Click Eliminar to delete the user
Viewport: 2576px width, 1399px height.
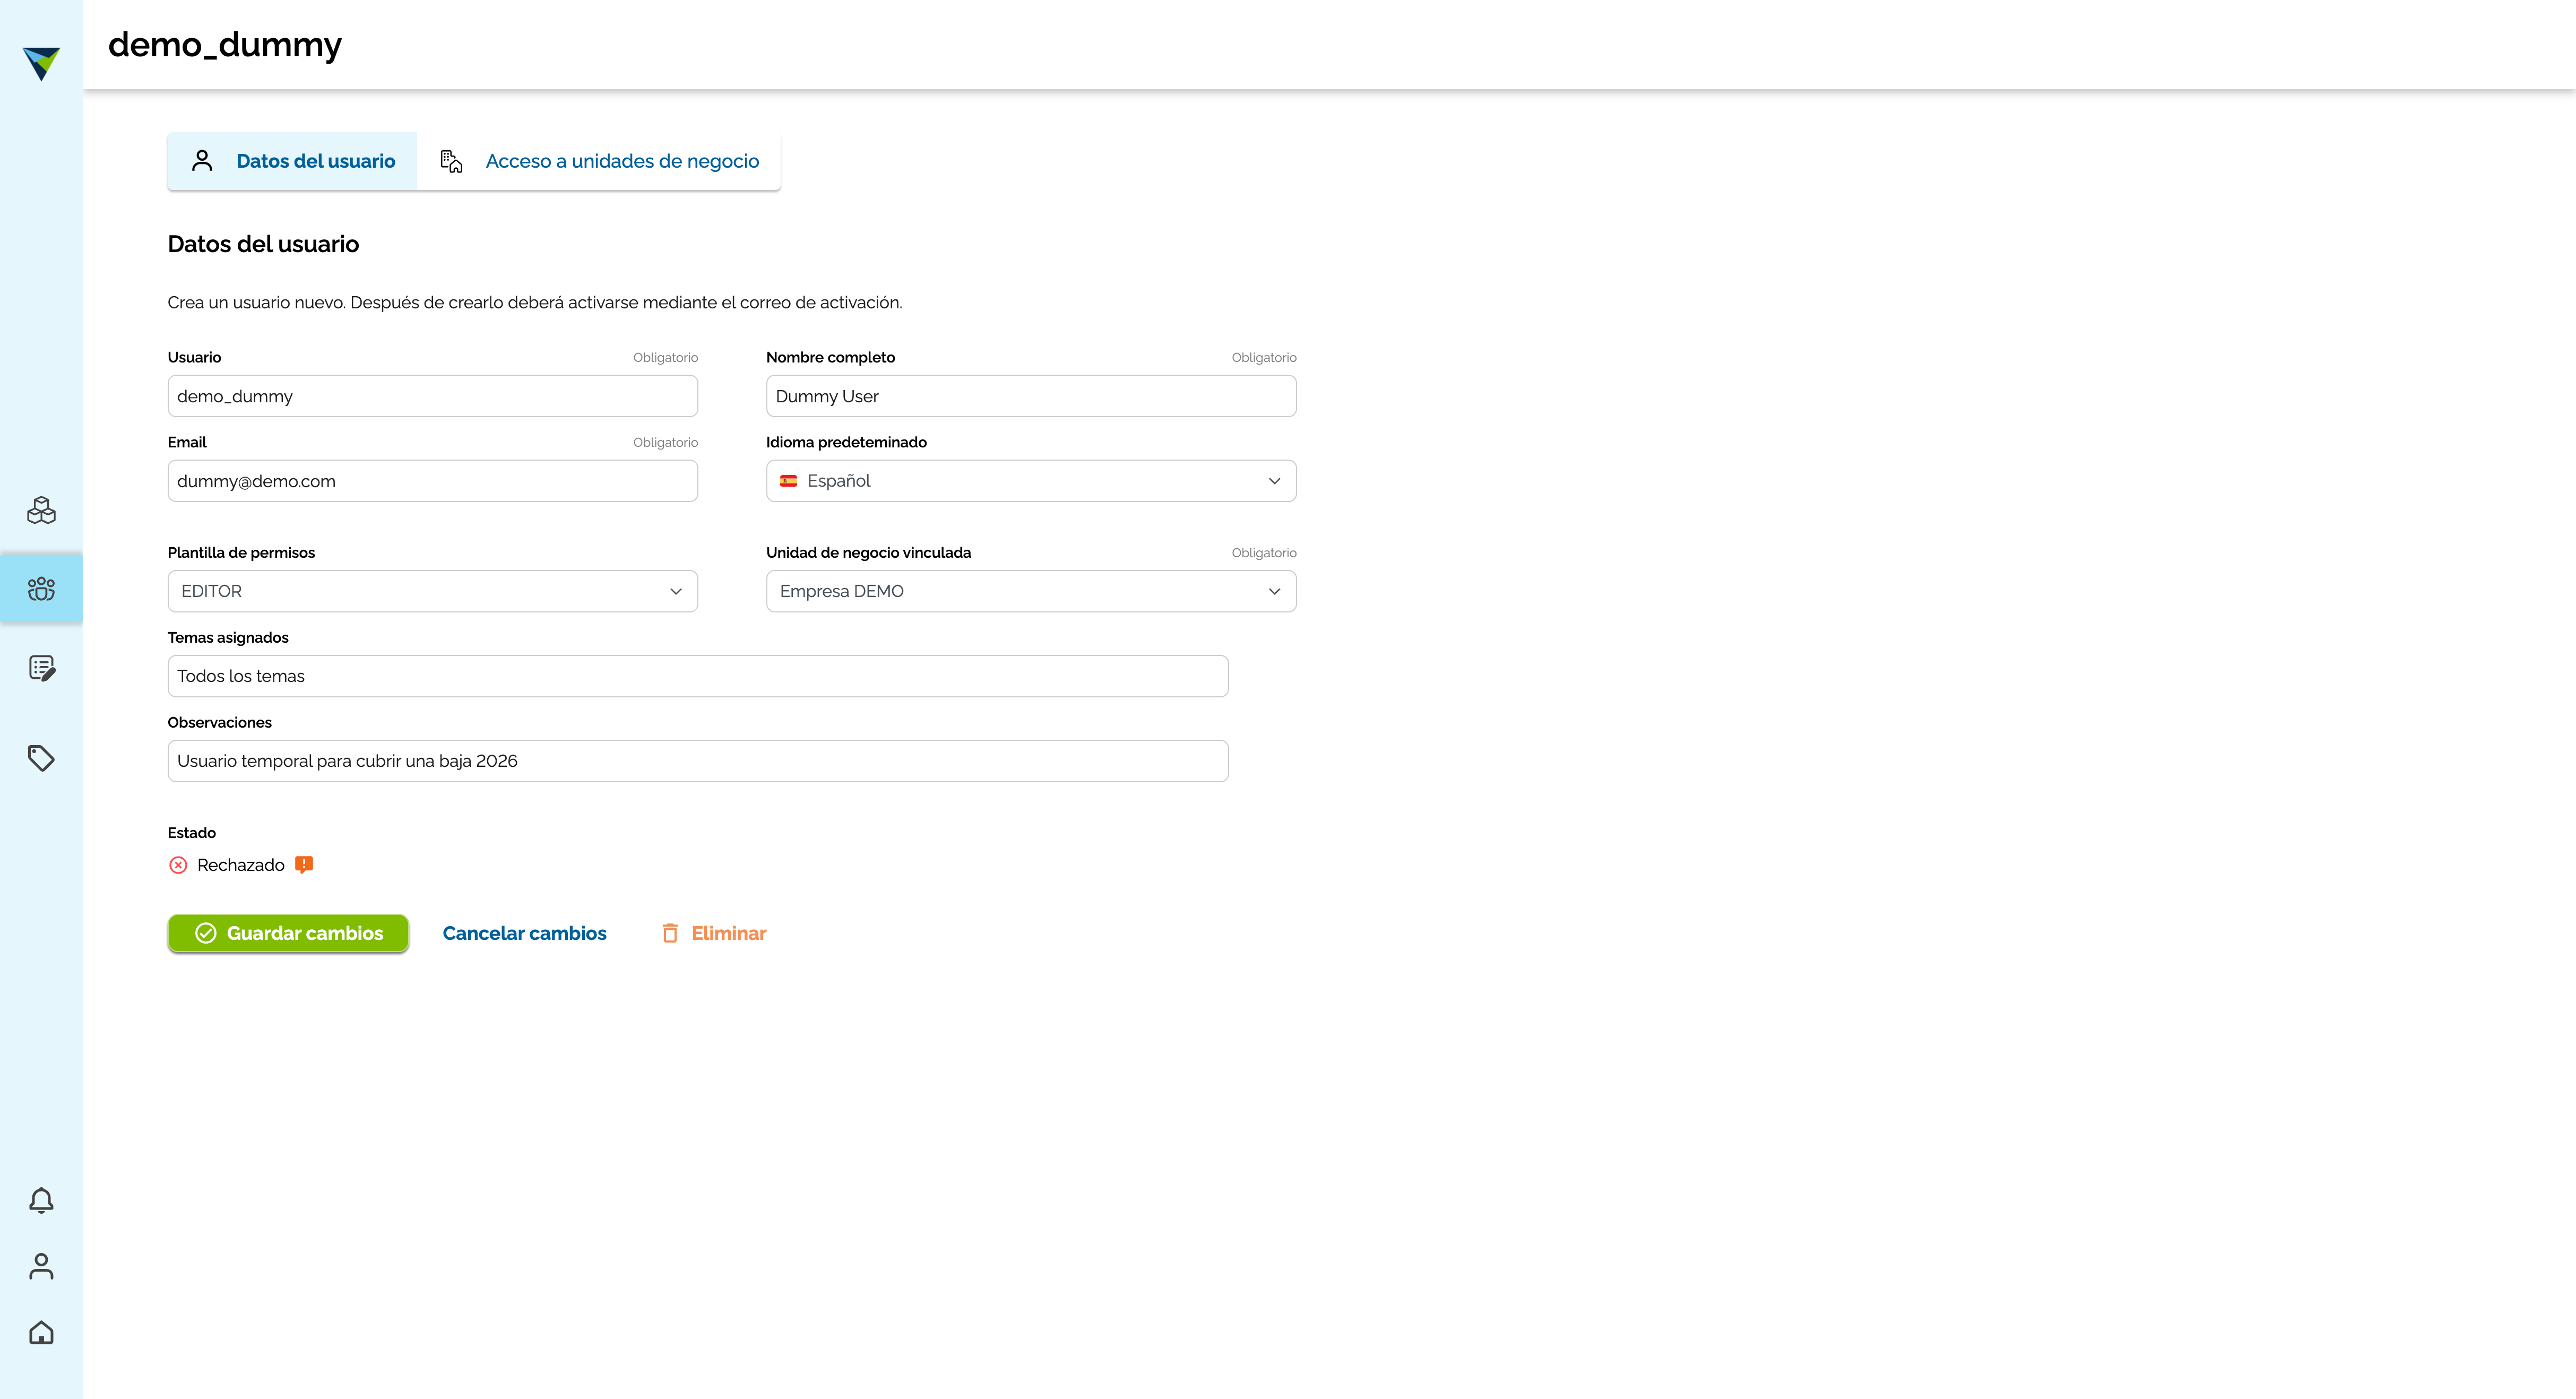coord(713,933)
